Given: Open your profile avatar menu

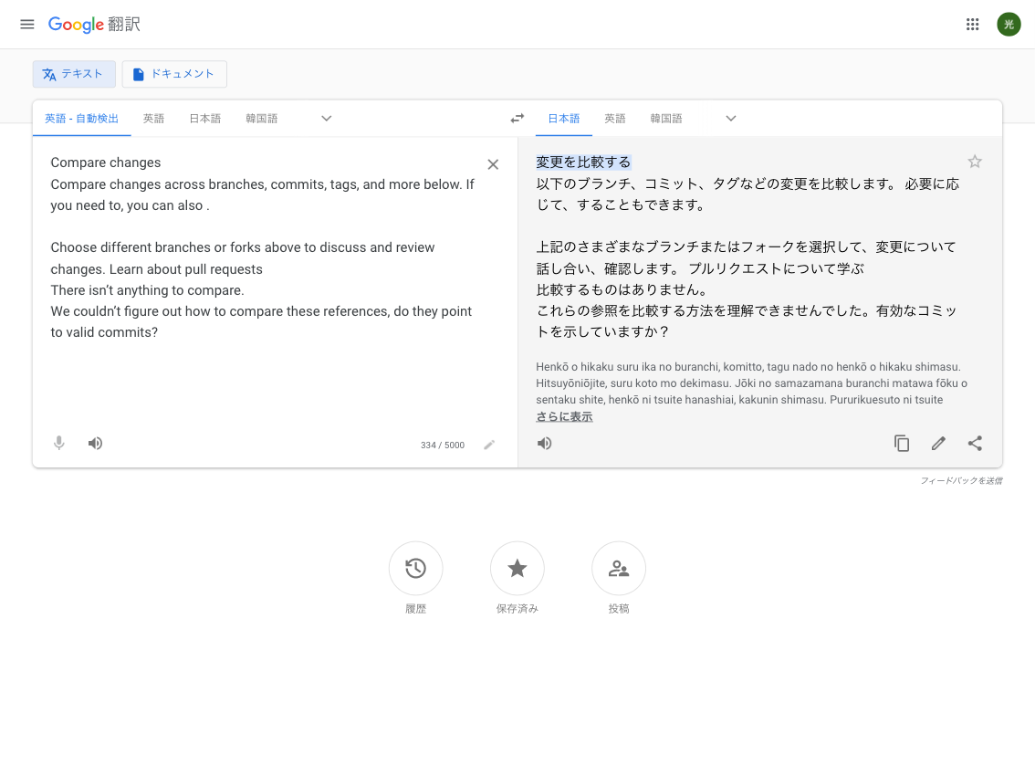Looking at the screenshot, I should point(1009,24).
